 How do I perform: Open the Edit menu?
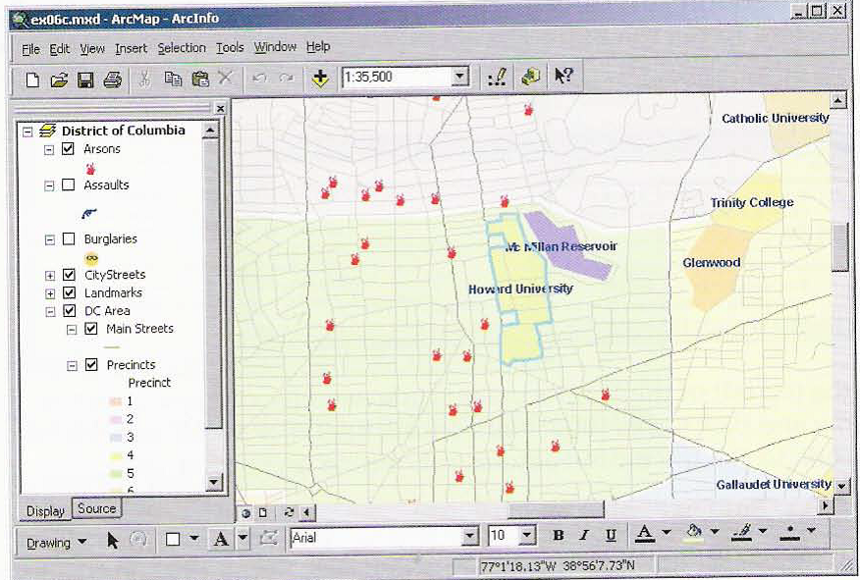tap(59, 49)
